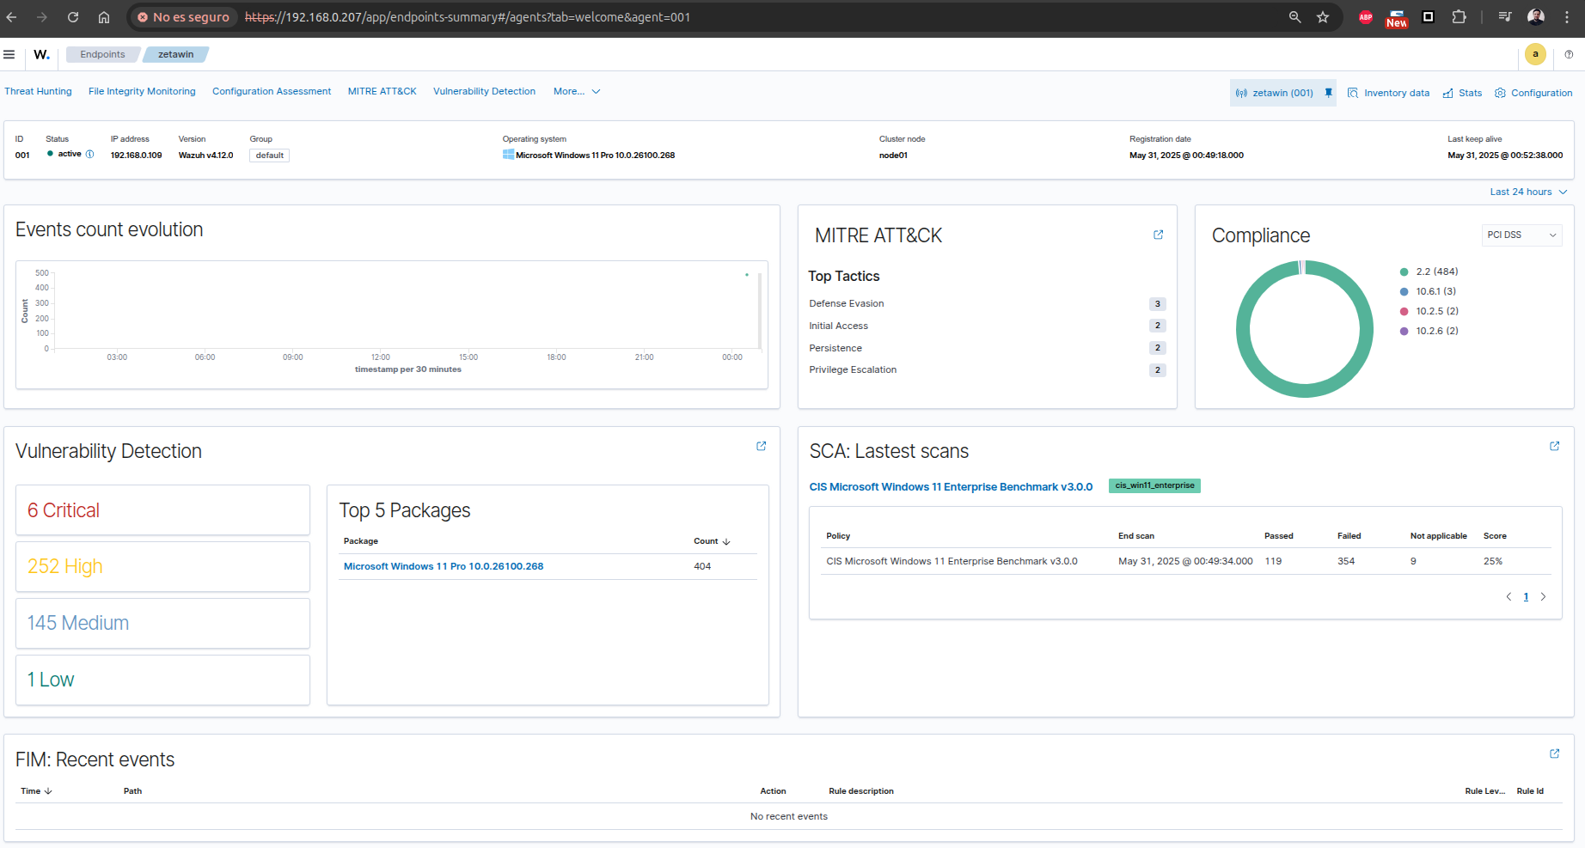This screenshot has height=848, width=1585.
Task: Open the Inventory data view
Action: 1388,93
